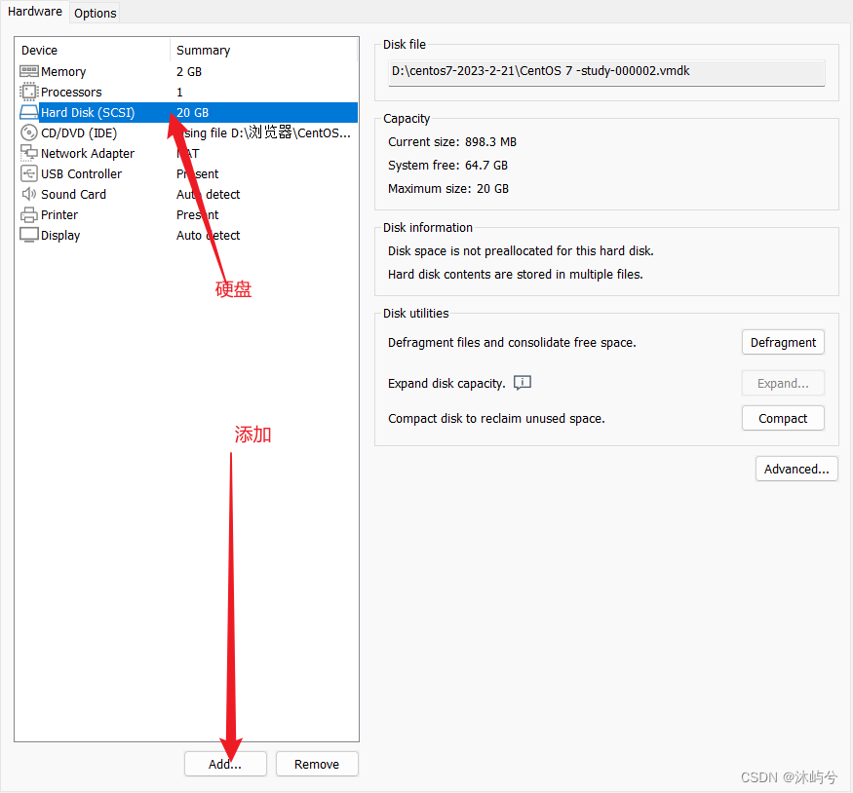
Task: Click the Network Adapter icon
Action: [x=29, y=153]
